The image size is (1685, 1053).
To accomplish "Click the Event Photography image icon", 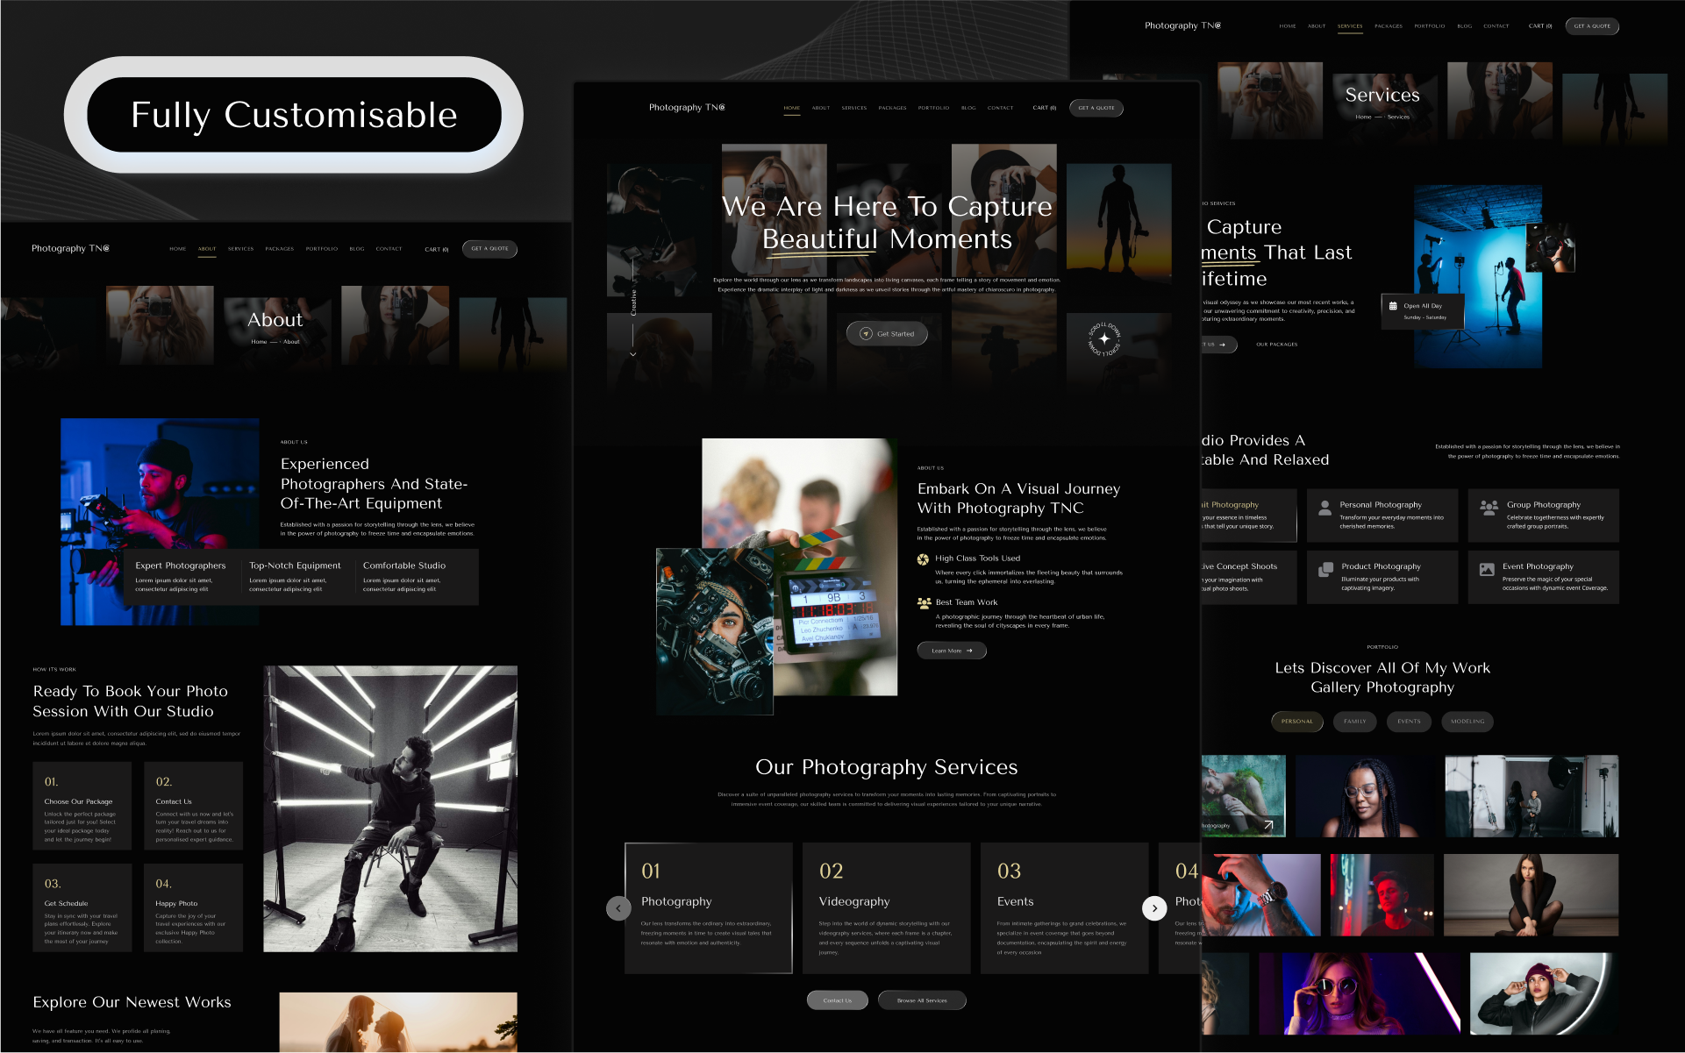I will pyautogui.click(x=1487, y=570).
